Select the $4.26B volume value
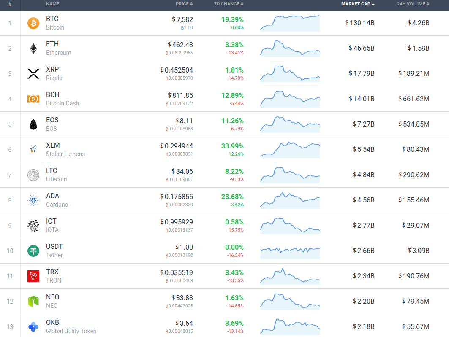Screen dimensions: 449x337 tap(418, 23)
